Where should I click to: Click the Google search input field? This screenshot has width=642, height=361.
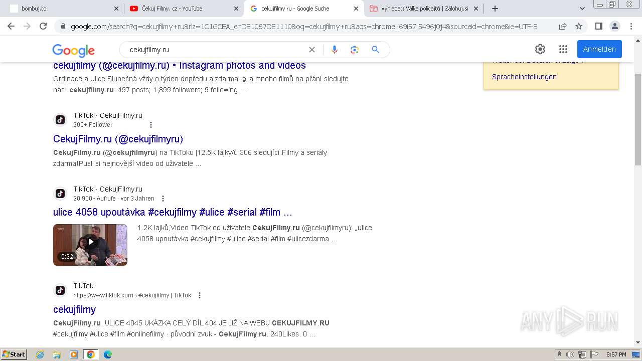point(216,50)
